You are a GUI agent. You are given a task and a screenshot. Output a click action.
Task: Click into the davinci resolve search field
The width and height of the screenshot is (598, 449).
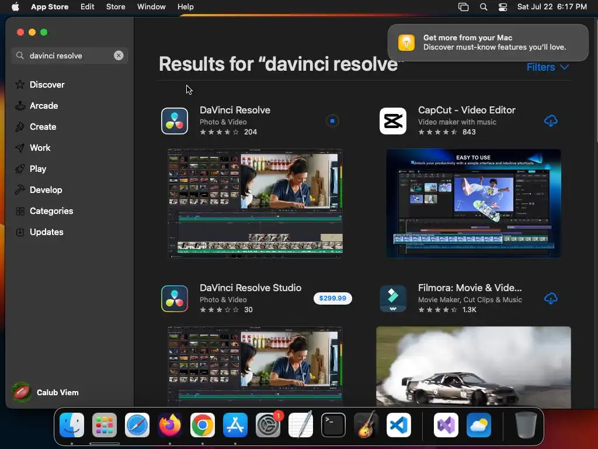(x=69, y=56)
